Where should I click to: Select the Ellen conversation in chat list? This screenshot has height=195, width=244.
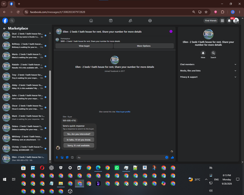pos(24,158)
